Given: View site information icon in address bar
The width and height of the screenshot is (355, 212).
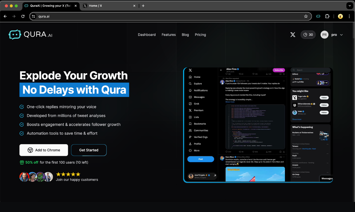Looking at the screenshot, I should (x=34, y=16).
